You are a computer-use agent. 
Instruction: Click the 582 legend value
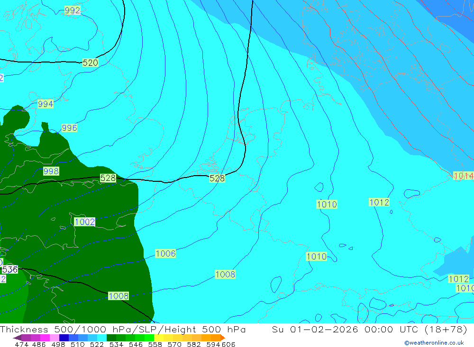194,344
